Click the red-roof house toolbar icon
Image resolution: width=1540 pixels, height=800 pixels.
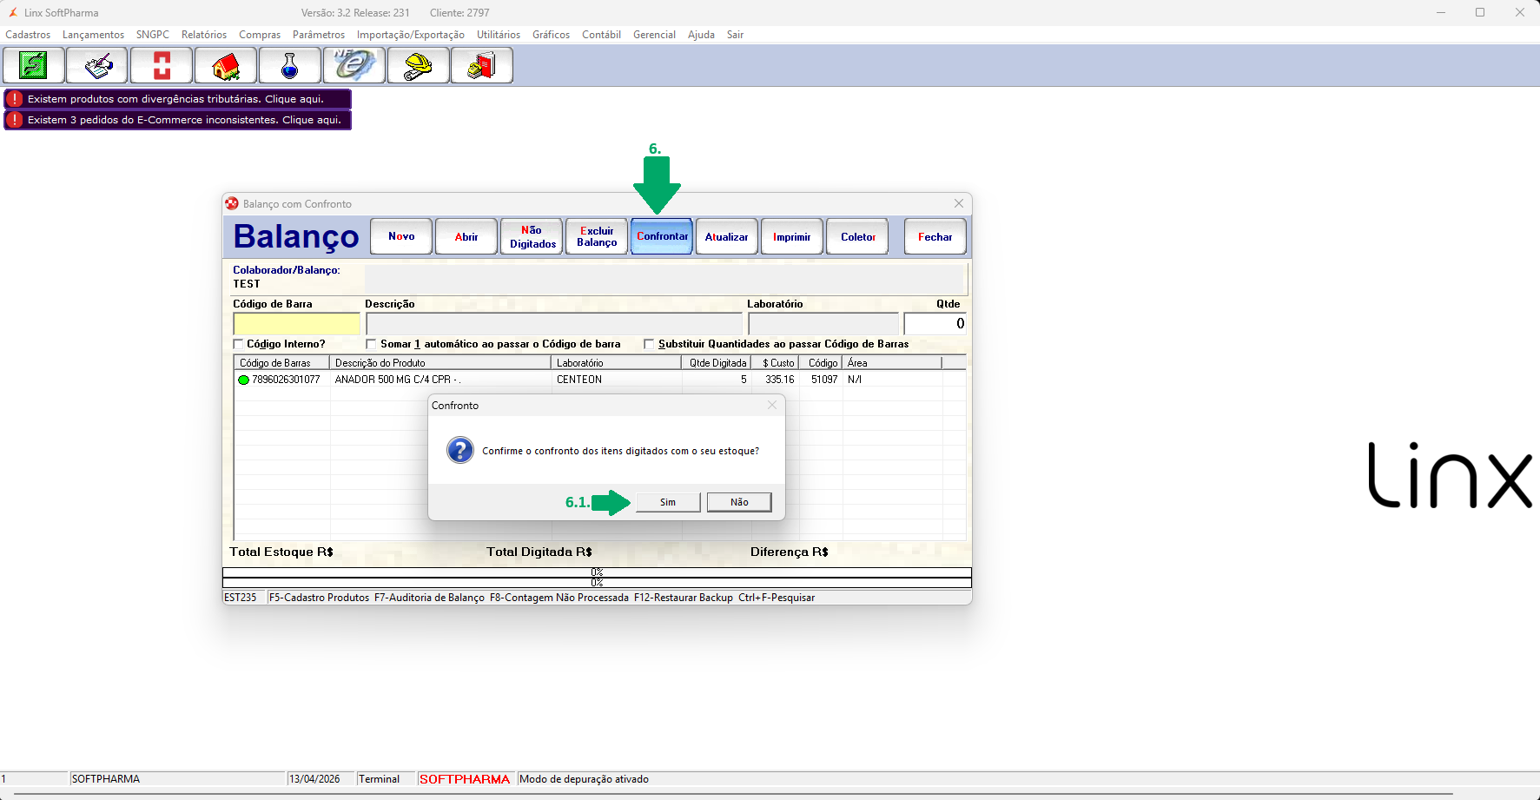pyautogui.click(x=226, y=65)
